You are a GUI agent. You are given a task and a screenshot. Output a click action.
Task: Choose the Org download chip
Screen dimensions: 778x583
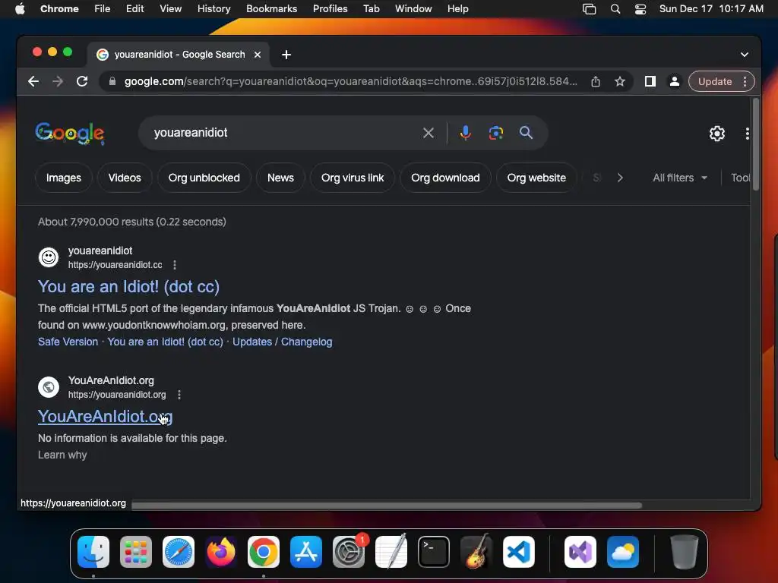(445, 178)
